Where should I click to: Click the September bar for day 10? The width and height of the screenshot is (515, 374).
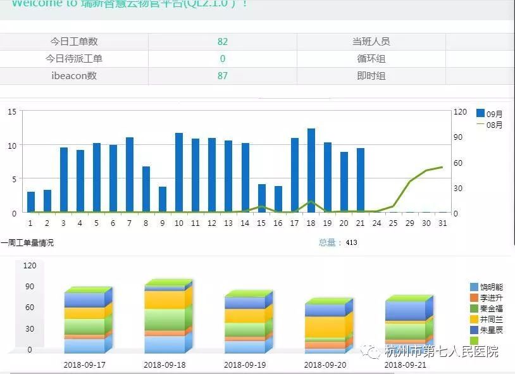coord(179,173)
